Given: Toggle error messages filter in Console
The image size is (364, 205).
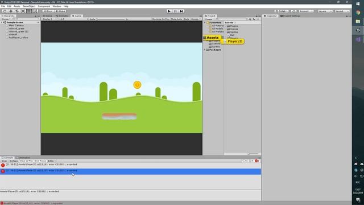Looking at the screenshot, I should coord(257,161).
